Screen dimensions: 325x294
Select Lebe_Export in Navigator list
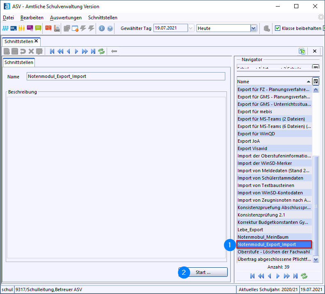click(274, 230)
